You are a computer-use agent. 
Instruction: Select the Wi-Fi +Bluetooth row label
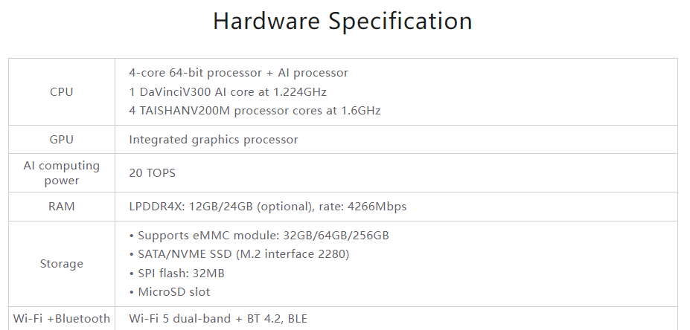pos(62,318)
